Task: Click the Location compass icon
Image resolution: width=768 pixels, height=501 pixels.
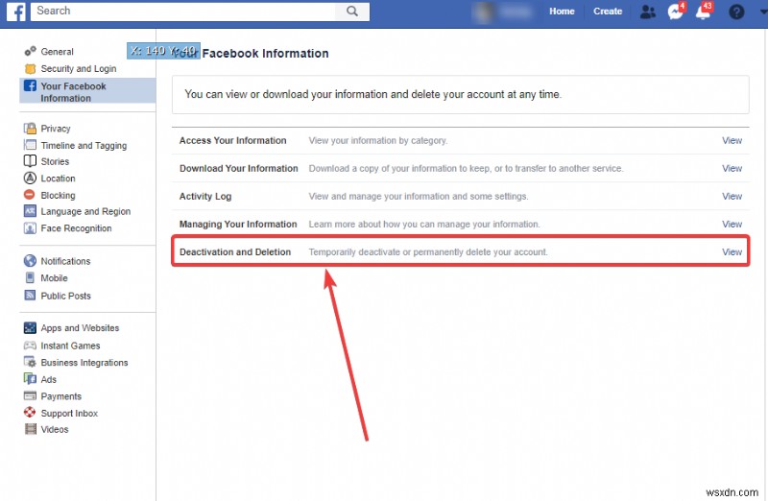Action: [30, 179]
